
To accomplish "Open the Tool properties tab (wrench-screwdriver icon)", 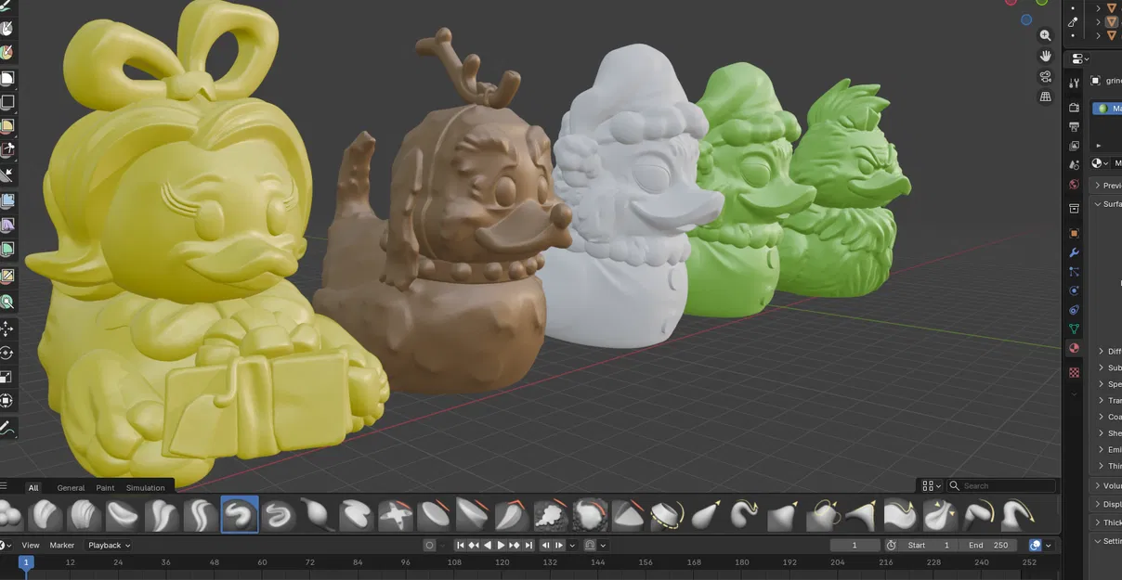I will pyautogui.click(x=1075, y=83).
